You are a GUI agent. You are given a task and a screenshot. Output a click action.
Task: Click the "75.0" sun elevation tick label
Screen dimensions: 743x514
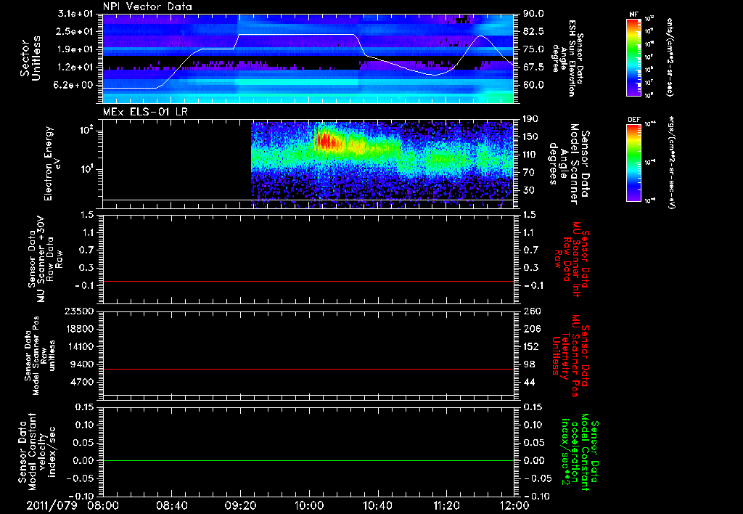533,49
